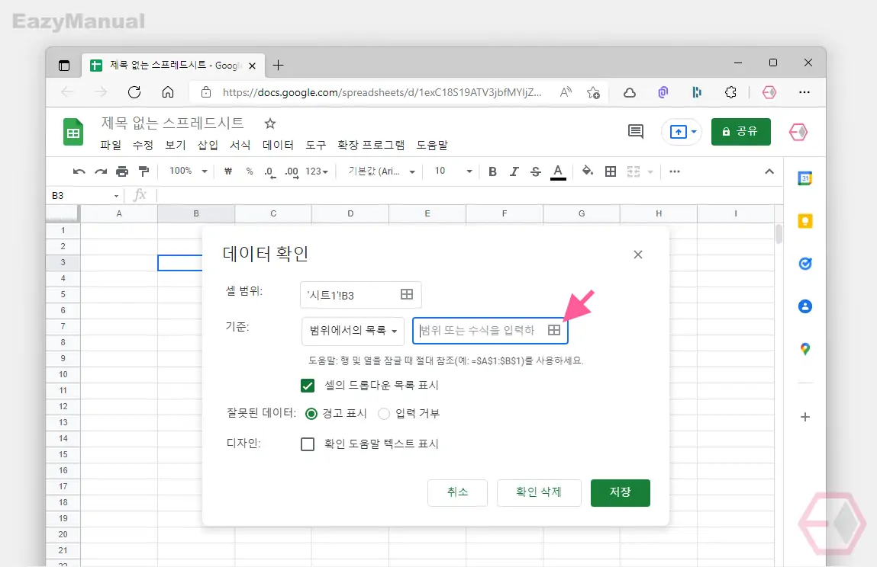Open text color picker
This screenshot has height=567, width=877.
point(558,172)
